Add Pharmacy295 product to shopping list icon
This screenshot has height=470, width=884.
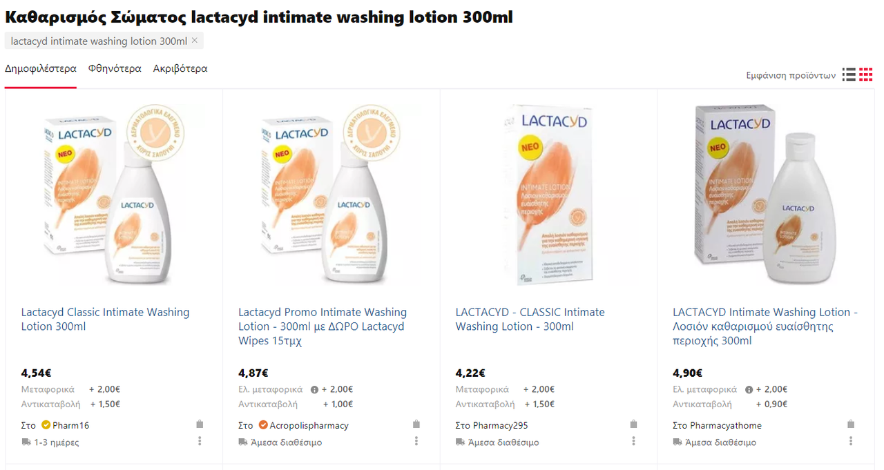633,424
